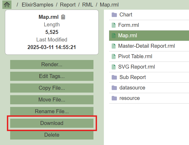
Task: Click the resource folder icon
Action: point(114,98)
